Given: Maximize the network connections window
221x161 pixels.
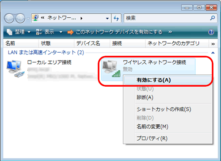Looking at the screenshot, I should pyautogui.click(x=199, y=8).
